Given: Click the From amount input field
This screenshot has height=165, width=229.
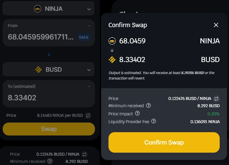Looking at the screenshot, I should pos(41,37).
